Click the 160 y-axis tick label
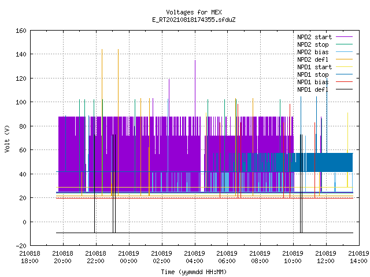Viewport: 370px width, 277px height. pyautogui.click(x=21, y=31)
